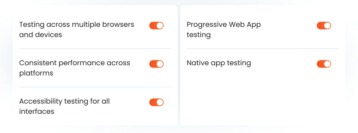The width and height of the screenshot is (358, 133).
Task: Click the 'Progressive Web App testing' text
Action: click(224, 29)
